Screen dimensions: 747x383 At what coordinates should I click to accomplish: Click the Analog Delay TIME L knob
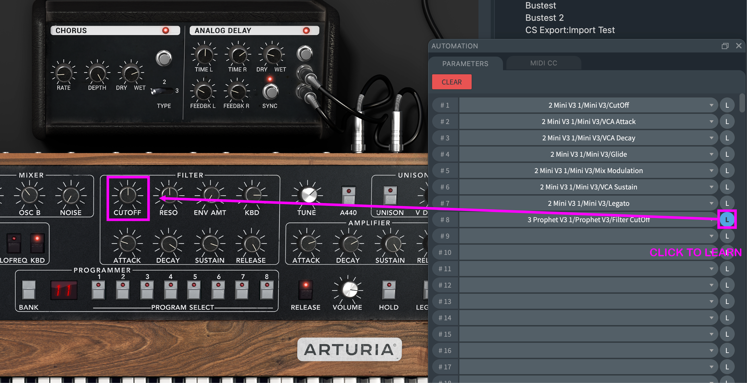(204, 55)
